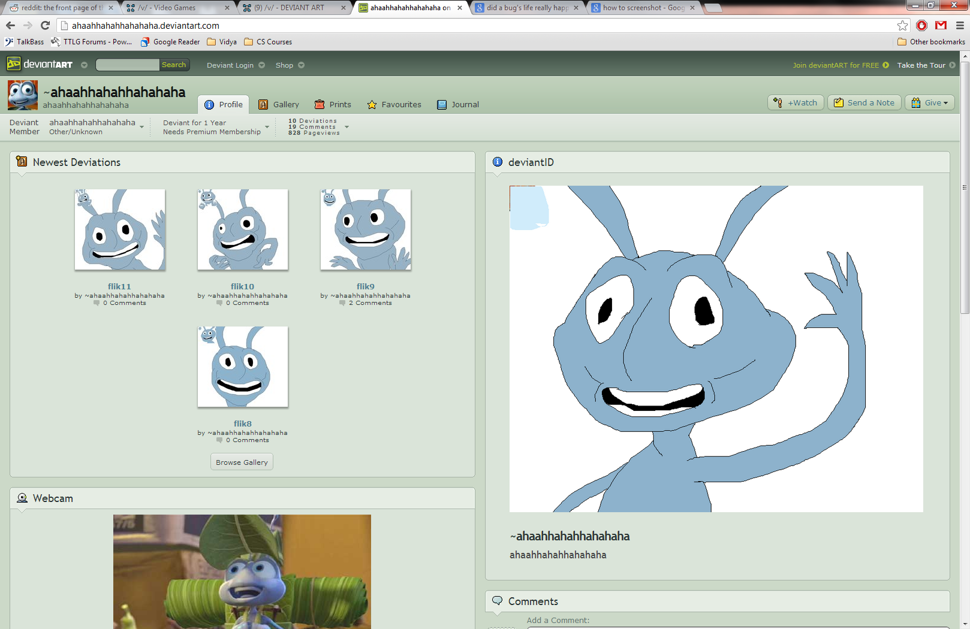
Task: Open the Chrome menu icon
Action: pos(959,25)
